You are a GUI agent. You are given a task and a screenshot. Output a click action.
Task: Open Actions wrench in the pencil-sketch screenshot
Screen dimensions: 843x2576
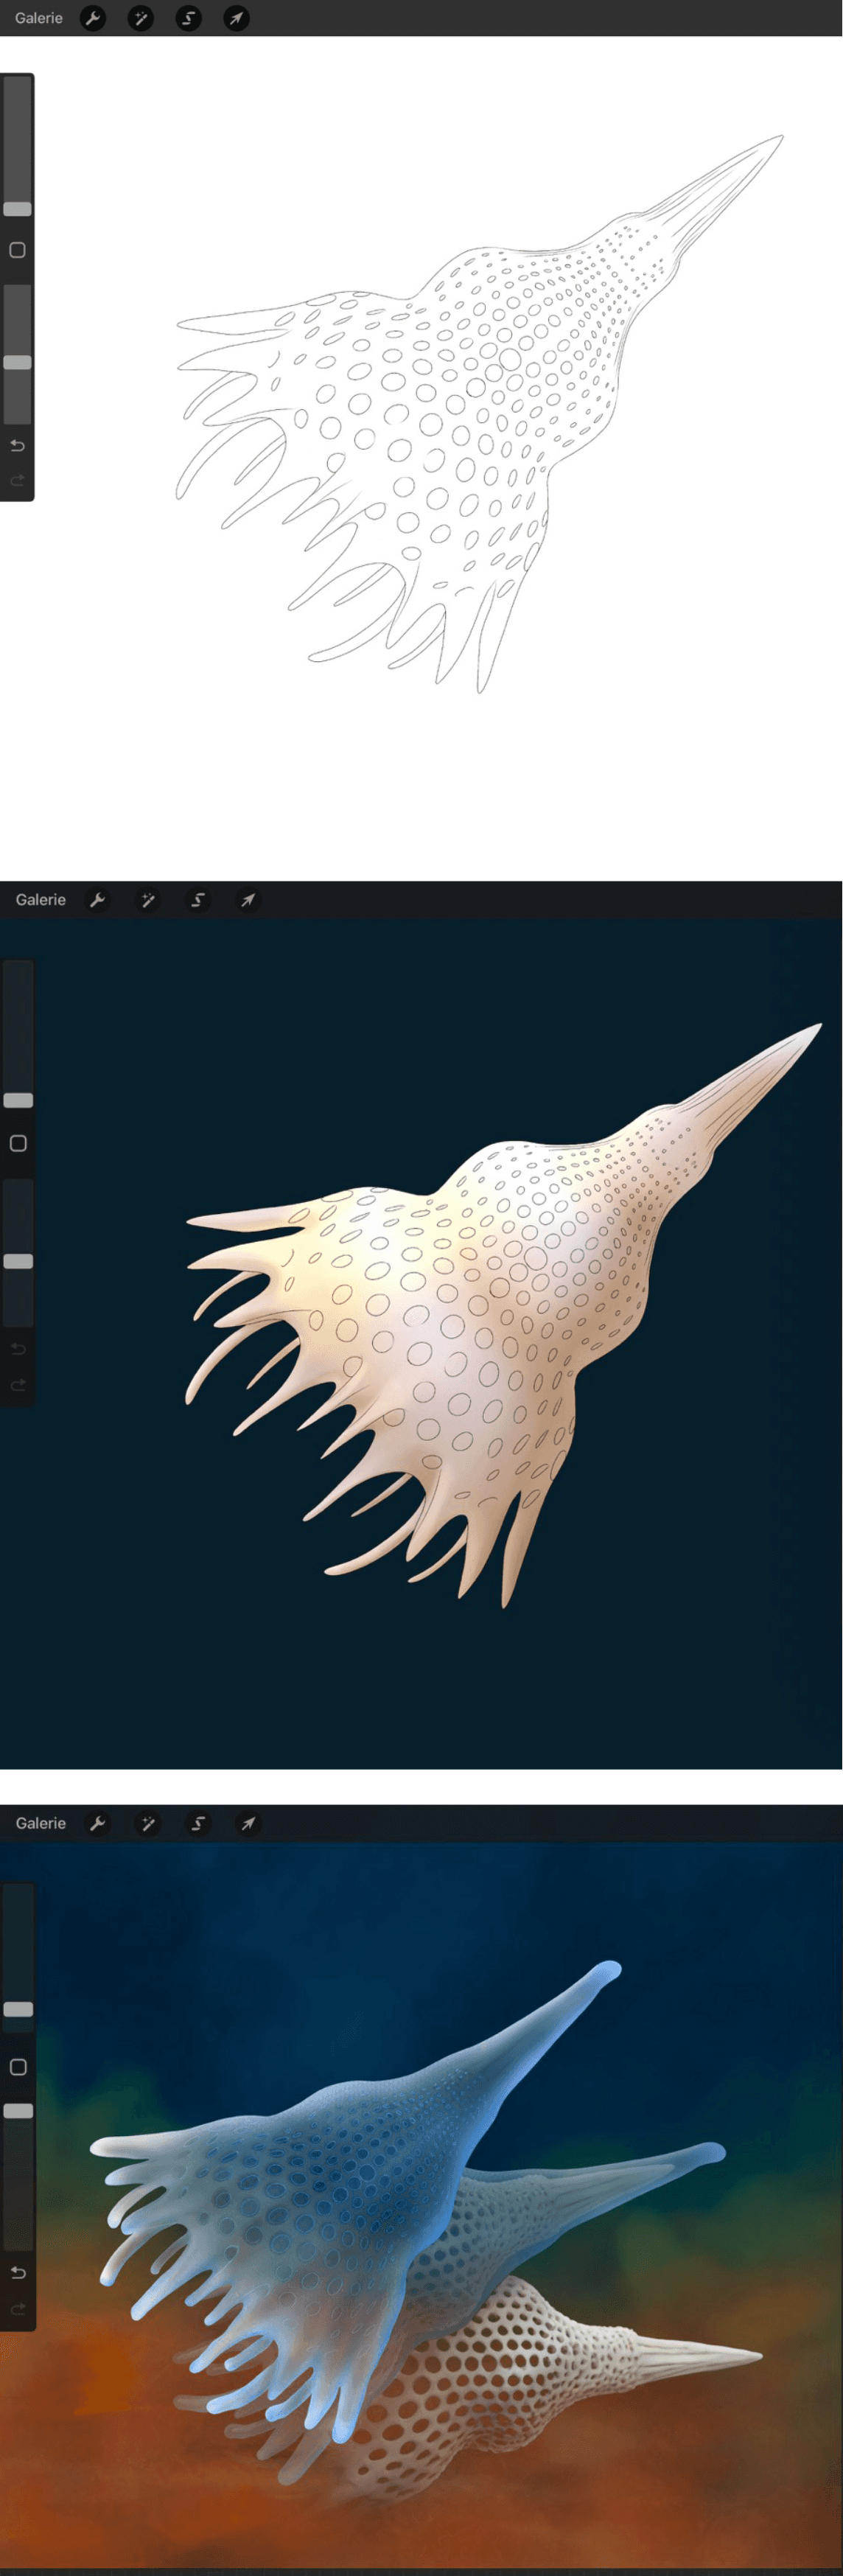[93, 18]
